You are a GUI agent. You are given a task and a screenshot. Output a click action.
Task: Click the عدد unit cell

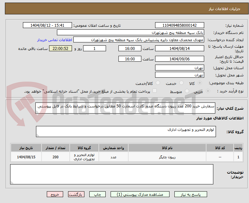click(x=114, y=157)
